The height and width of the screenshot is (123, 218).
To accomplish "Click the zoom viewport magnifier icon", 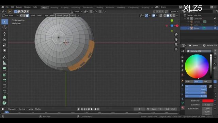I will pos(176,35).
